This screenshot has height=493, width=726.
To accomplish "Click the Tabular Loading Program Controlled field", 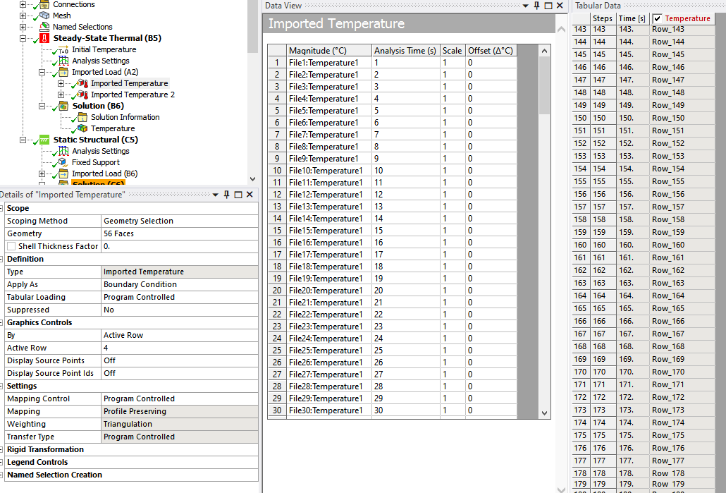I will (180, 298).
